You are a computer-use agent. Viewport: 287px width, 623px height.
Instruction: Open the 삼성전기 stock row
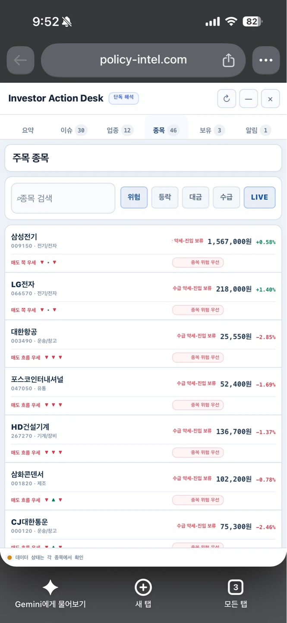coord(143,249)
